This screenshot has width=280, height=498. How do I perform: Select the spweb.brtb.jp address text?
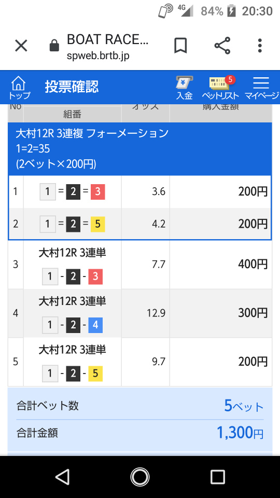point(98,56)
